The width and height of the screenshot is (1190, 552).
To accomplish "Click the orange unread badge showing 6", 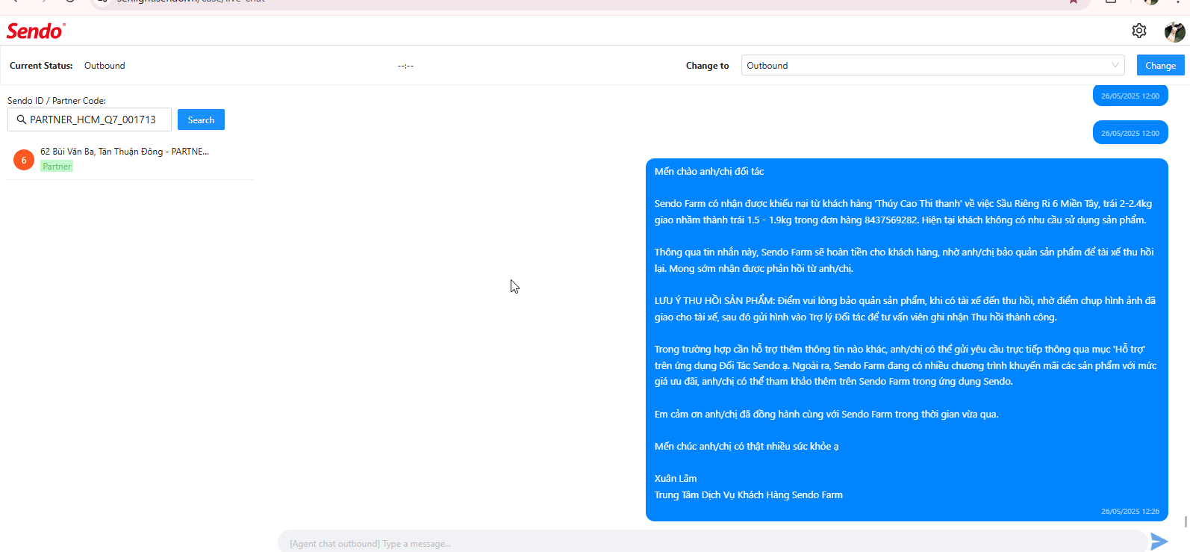I will 24,160.
